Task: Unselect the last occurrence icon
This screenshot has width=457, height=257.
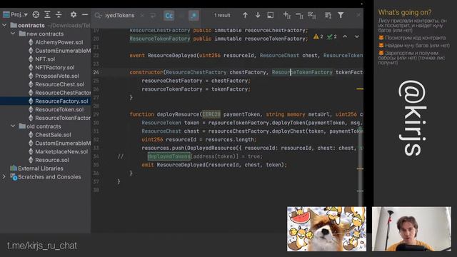Action: (x=299, y=16)
